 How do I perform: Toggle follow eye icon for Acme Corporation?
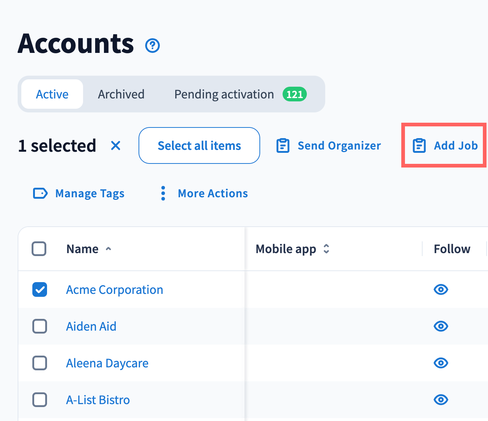(441, 289)
